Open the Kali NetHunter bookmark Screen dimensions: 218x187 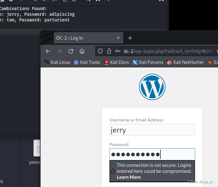pos(186,62)
